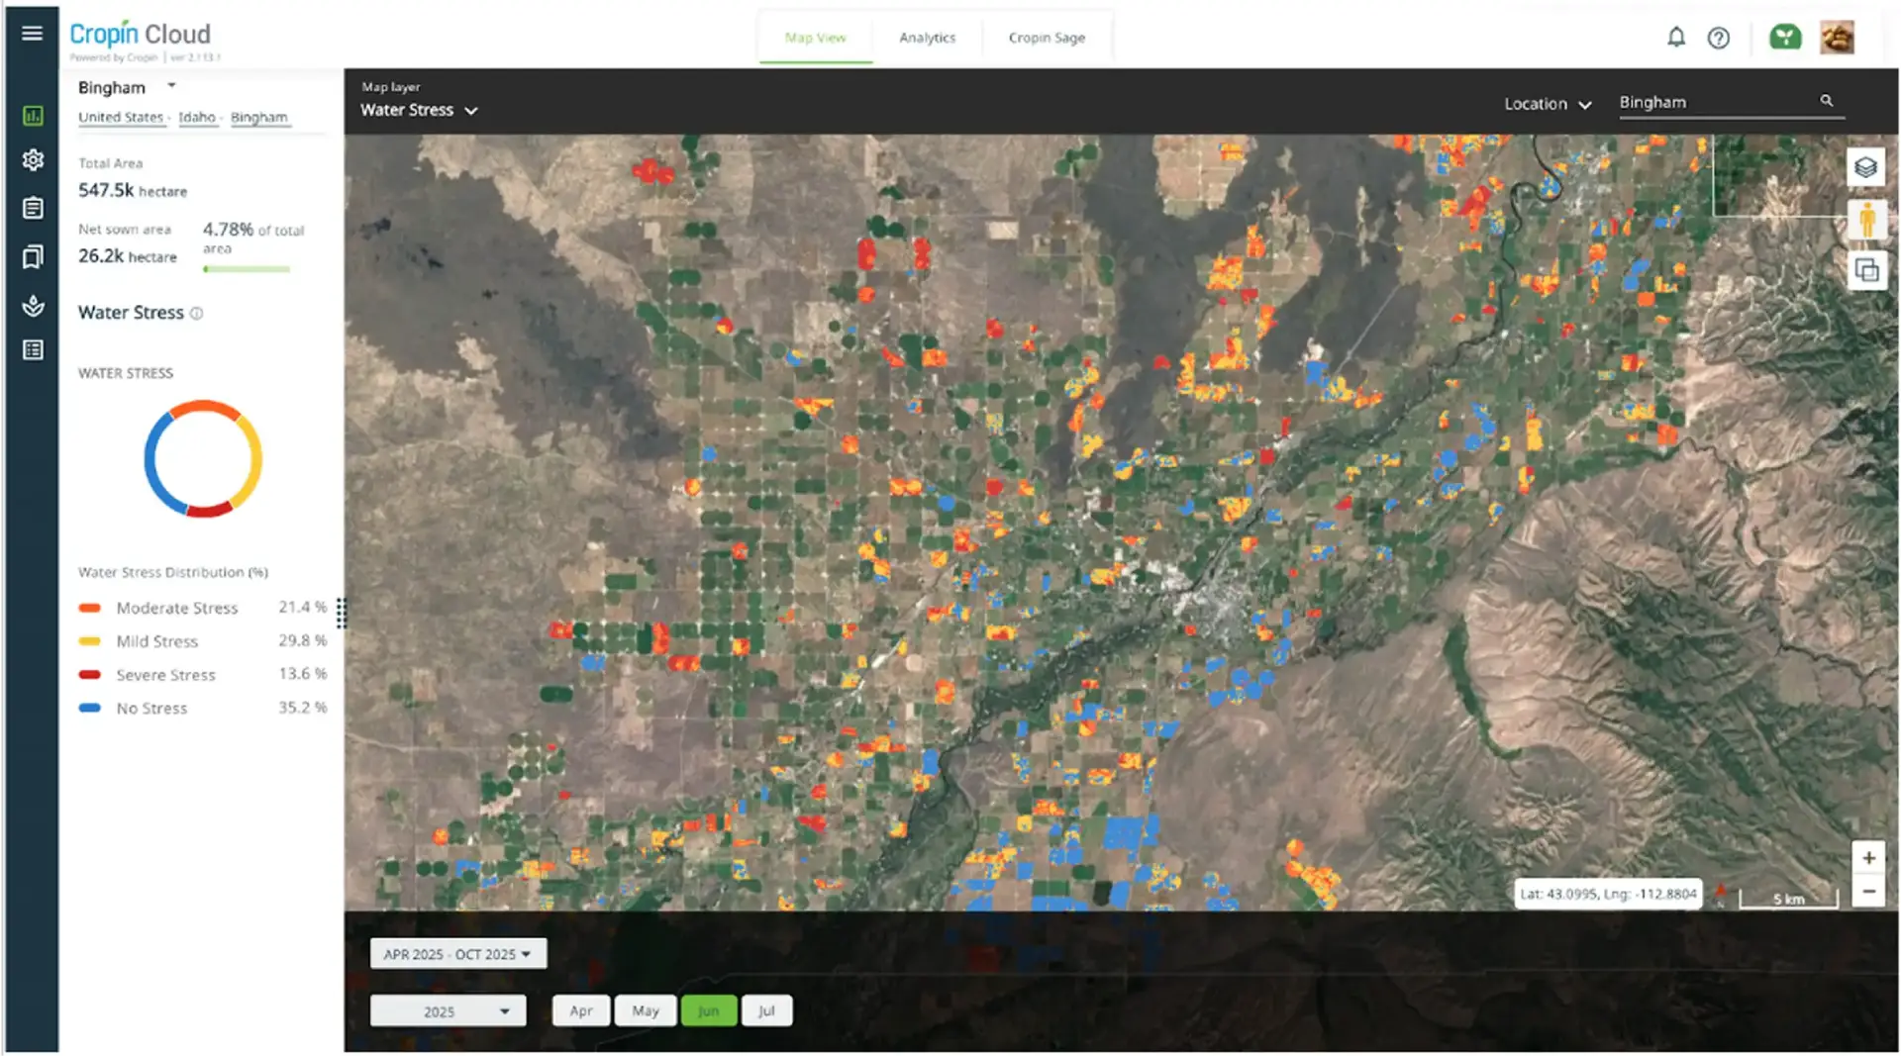The height and width of the screenshot is (1056, 1901).
Task: Expand the Water Stress map layer dropdown
Action: point(419,110)
